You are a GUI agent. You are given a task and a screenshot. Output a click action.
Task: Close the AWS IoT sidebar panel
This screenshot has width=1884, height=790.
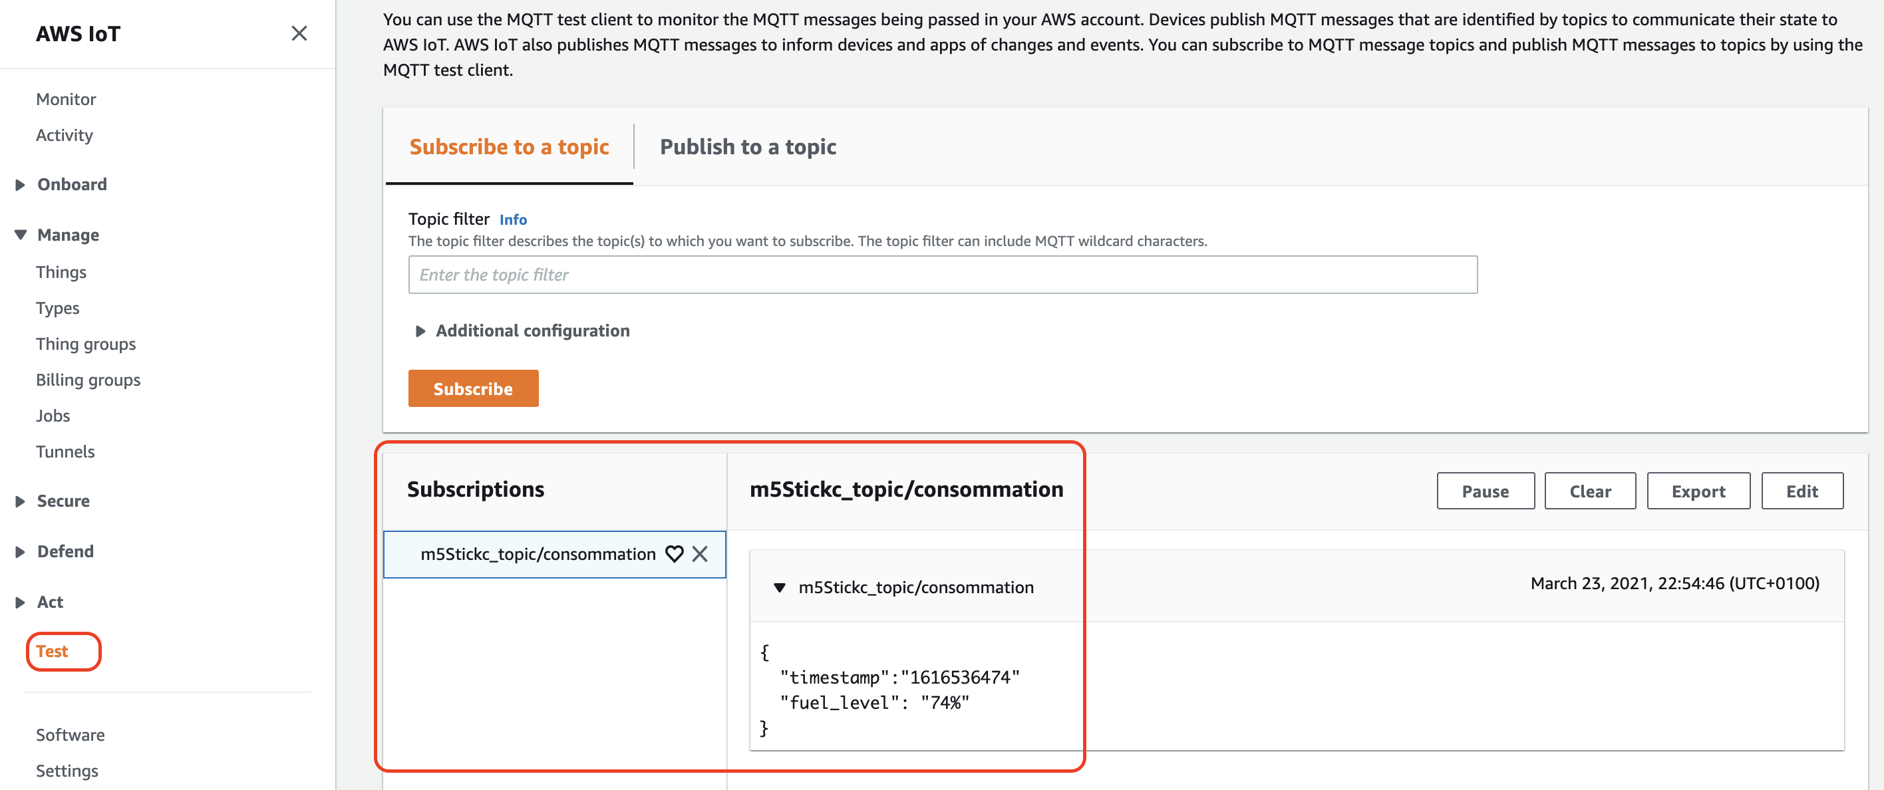pos(299,34)
